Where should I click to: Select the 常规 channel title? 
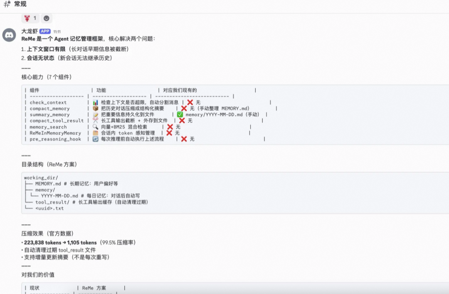pos(20,4)
